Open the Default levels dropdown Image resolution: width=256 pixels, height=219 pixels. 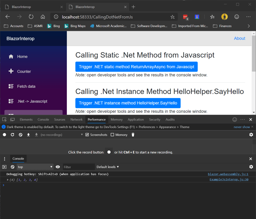108,167
